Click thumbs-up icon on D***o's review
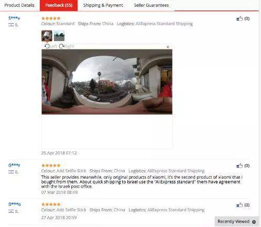Screen dimensions: 261x227 coord(240,205)
